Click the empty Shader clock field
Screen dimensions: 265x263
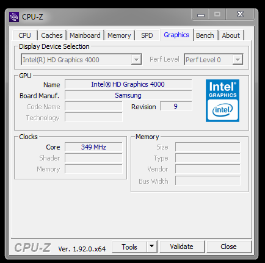[x=93, y=158]
